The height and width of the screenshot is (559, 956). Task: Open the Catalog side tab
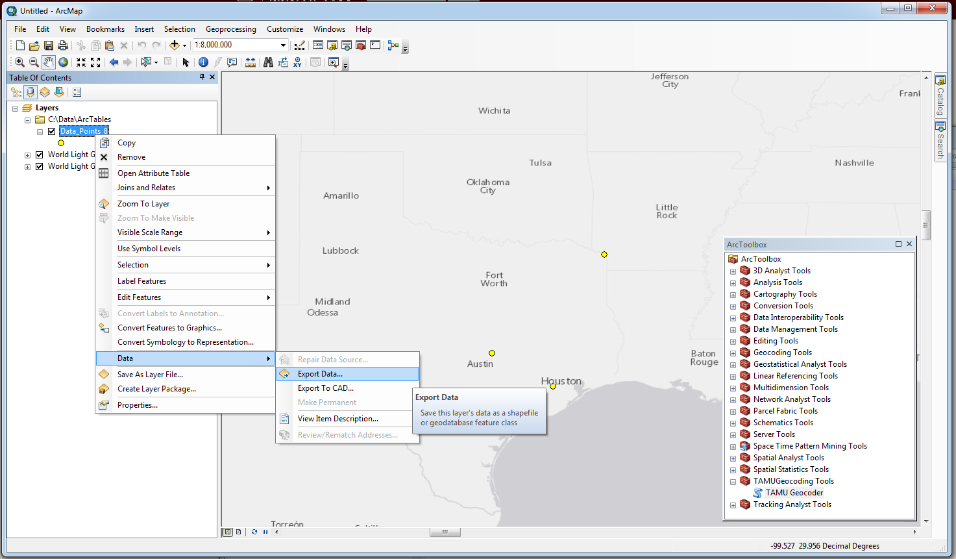coord(940,95)
